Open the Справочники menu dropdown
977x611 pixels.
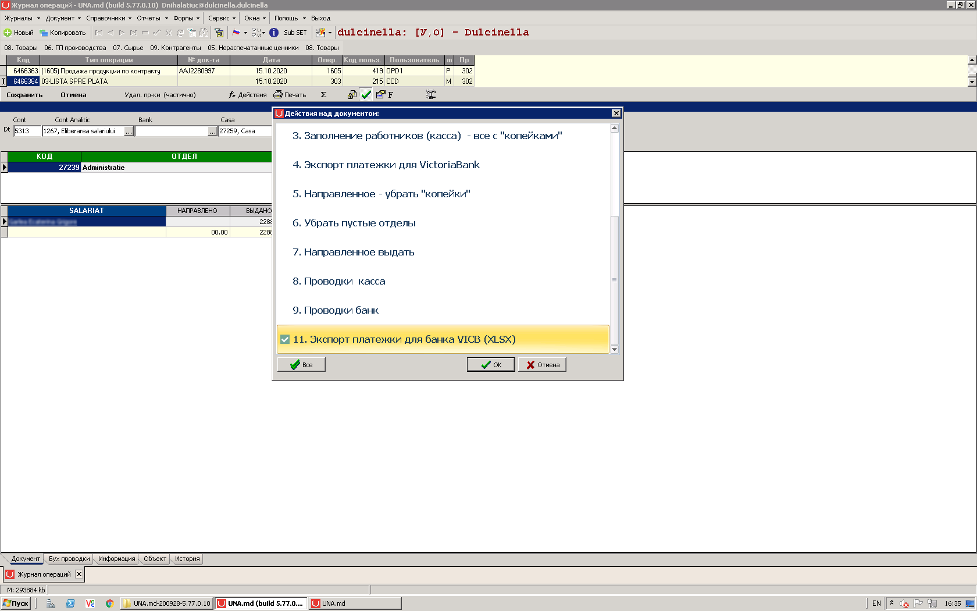coord(109,18)
